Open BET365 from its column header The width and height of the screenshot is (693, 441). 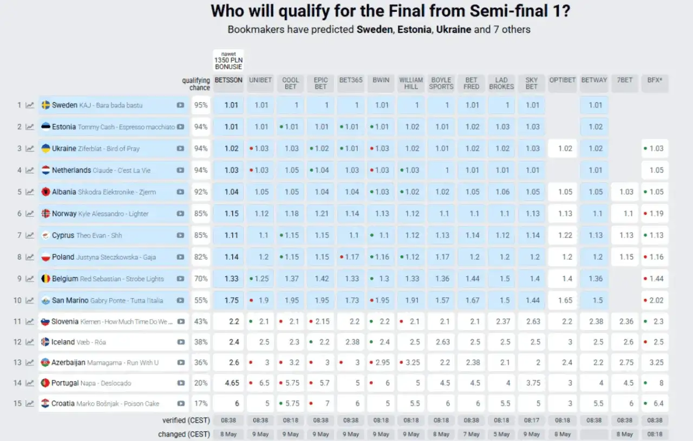coord(350,80)
